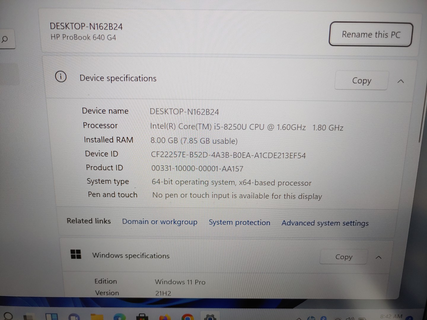Open Teams Chat from the taskbar
This screenshot has width=427, height=320.
click(74, 317)
